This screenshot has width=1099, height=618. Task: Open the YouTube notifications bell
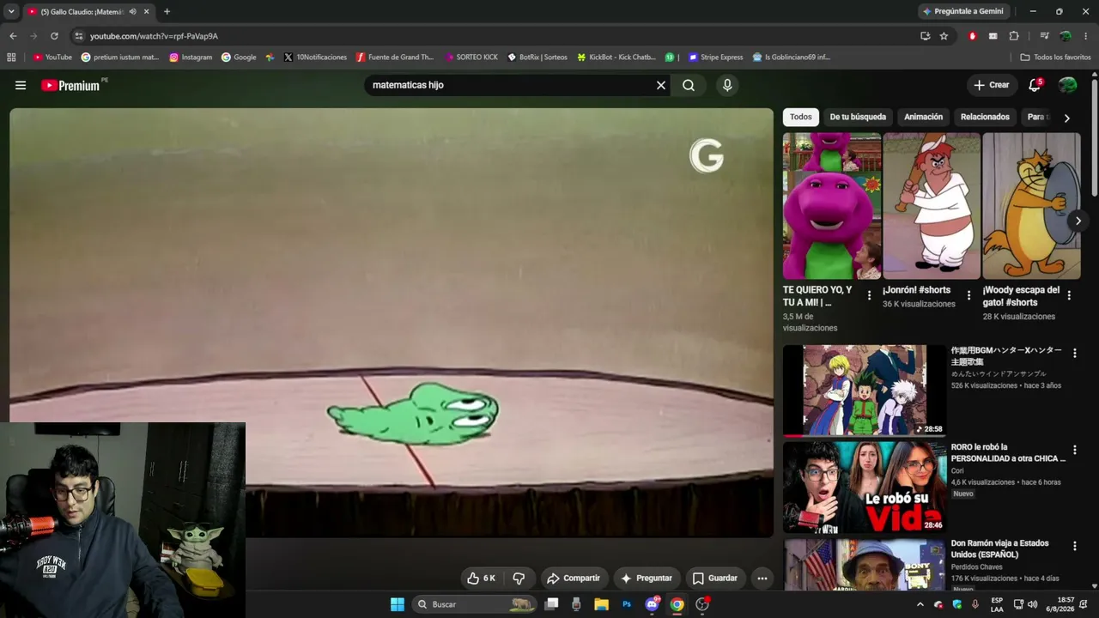(x=1035, y=85)
